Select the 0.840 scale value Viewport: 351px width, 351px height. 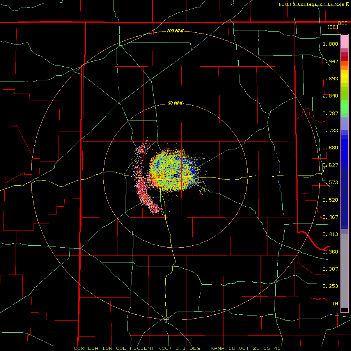click(330, 96)
